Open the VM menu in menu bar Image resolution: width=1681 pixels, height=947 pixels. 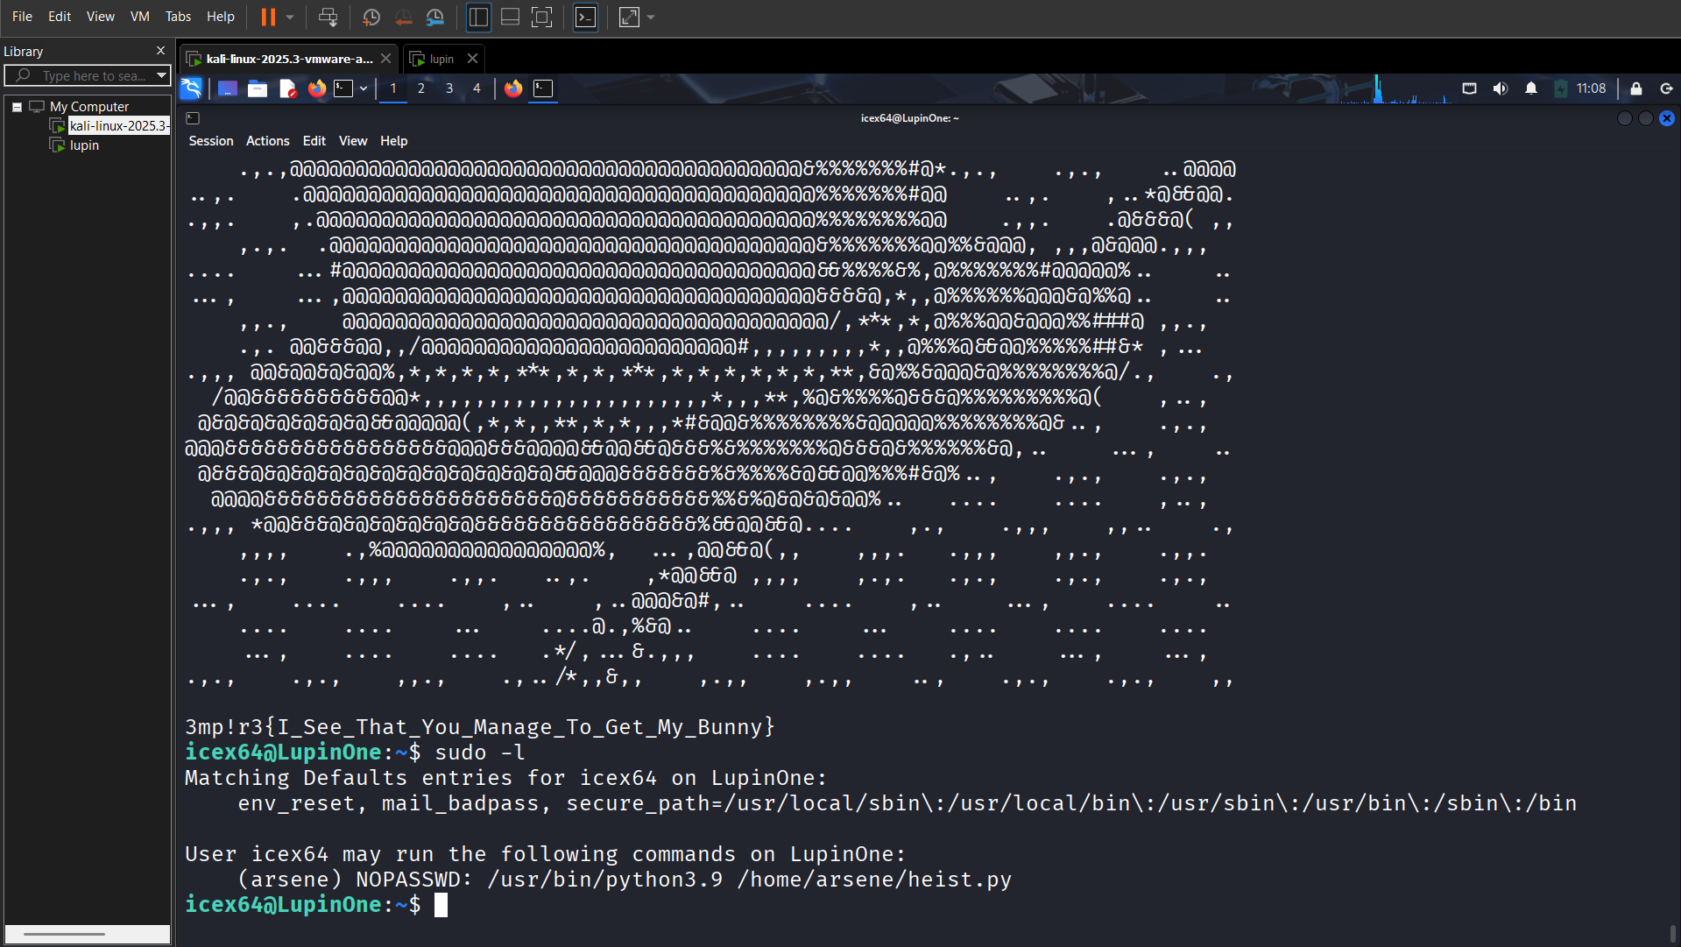point(139,17)
